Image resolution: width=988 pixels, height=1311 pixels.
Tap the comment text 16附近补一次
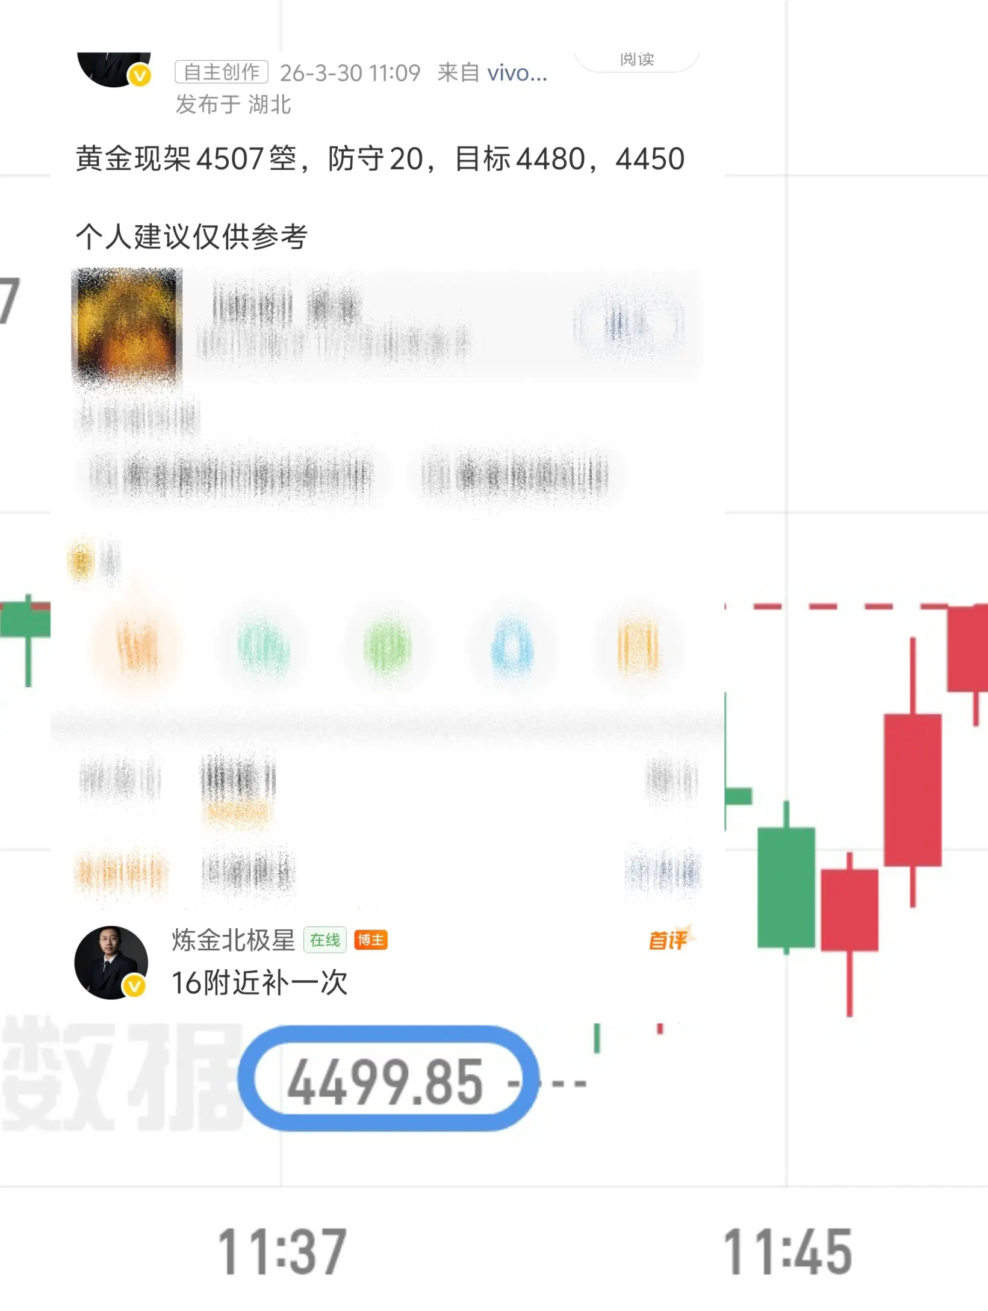260,983
